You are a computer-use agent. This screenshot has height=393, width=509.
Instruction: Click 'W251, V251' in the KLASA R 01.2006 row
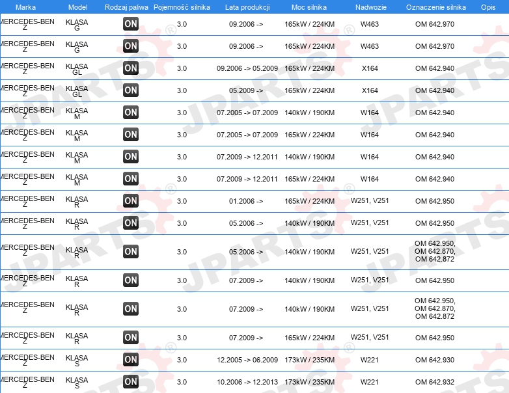[370, 200]
